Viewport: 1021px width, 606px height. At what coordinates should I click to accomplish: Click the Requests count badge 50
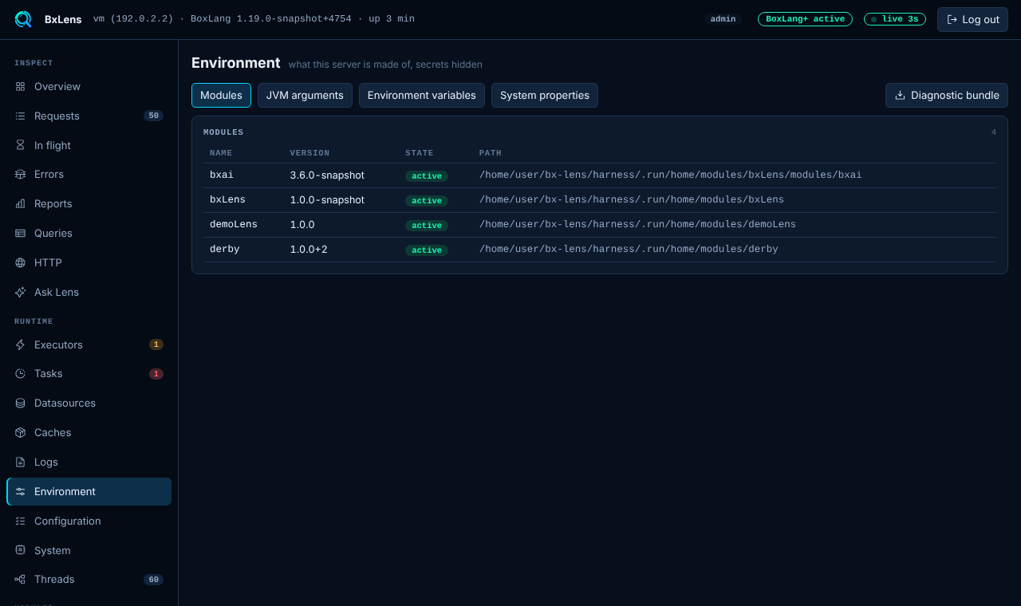(153, 116)
